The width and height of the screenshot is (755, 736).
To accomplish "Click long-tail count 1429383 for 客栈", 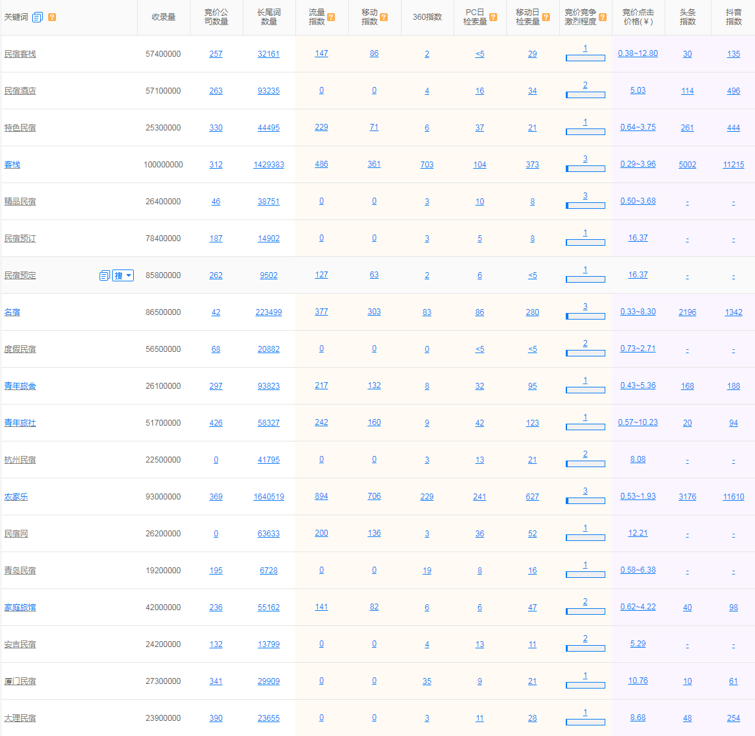I will pos(268,165).
